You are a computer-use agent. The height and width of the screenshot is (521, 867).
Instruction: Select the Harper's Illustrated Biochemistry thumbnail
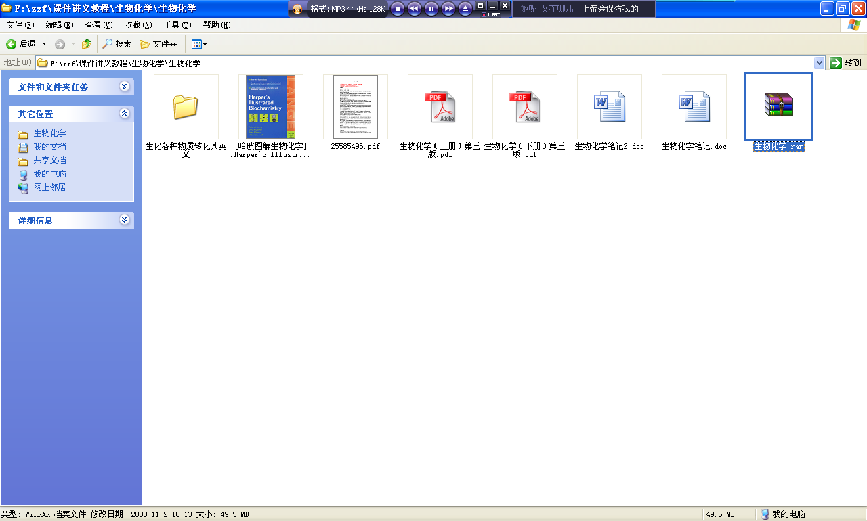click(270, 107)
